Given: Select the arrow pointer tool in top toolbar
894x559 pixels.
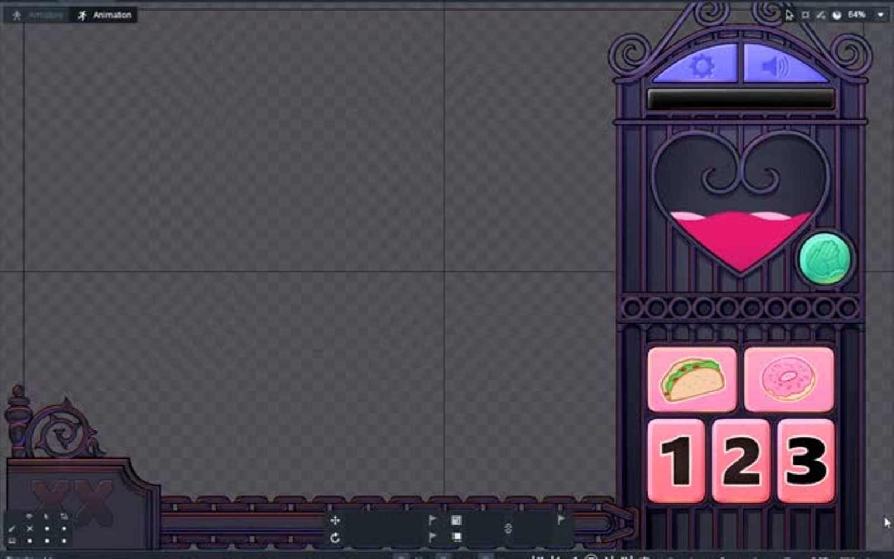Looking at the screenshot, I should tap(789, 15).
